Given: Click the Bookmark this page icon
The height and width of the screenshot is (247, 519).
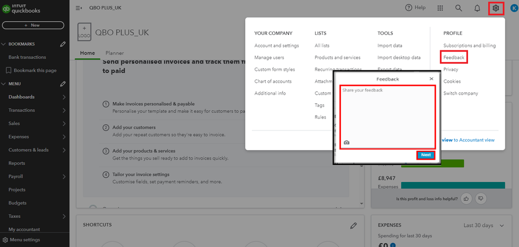Looking at the screenshot, I should (8, 71).
